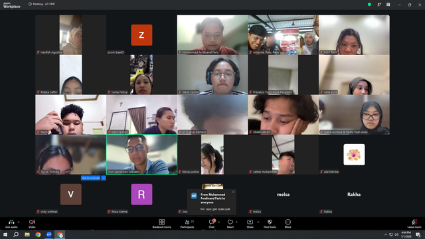425x239 pixels.
Task: Click Ask to unmute button
Action: point(90,178)
